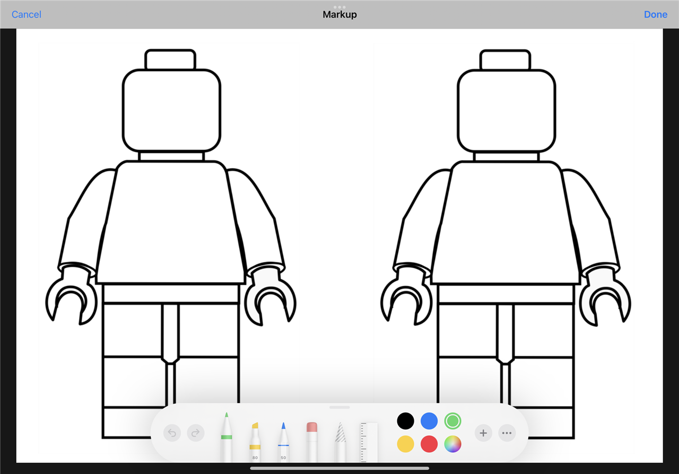Choose the yellow color swatch
Viewport: 679px width, 474px height.
[x=405, y=444]
